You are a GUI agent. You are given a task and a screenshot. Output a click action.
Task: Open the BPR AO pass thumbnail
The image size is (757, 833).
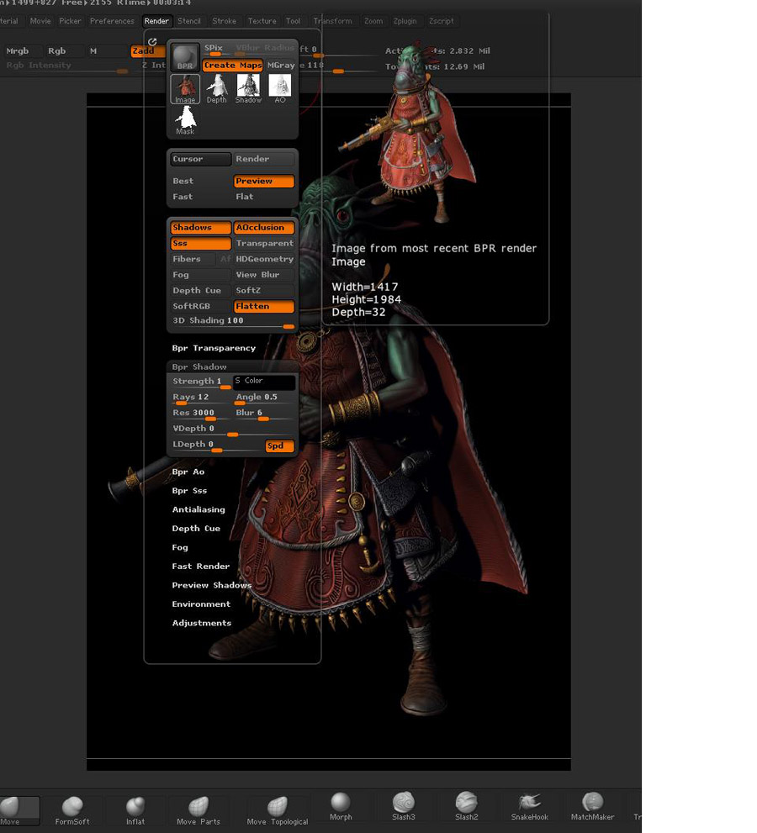279,89
